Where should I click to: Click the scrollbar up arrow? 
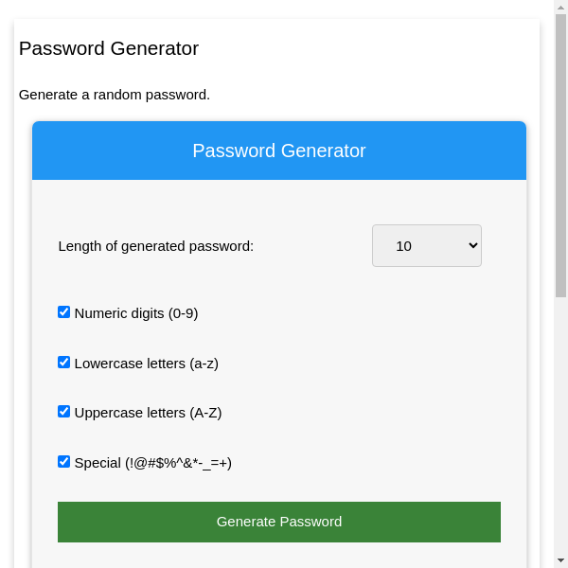[560, 7]
